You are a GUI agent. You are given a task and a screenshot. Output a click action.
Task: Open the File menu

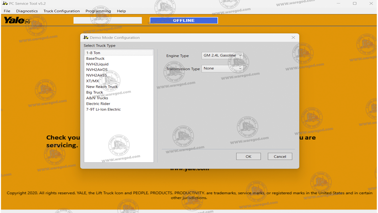(x=7, y=11)
